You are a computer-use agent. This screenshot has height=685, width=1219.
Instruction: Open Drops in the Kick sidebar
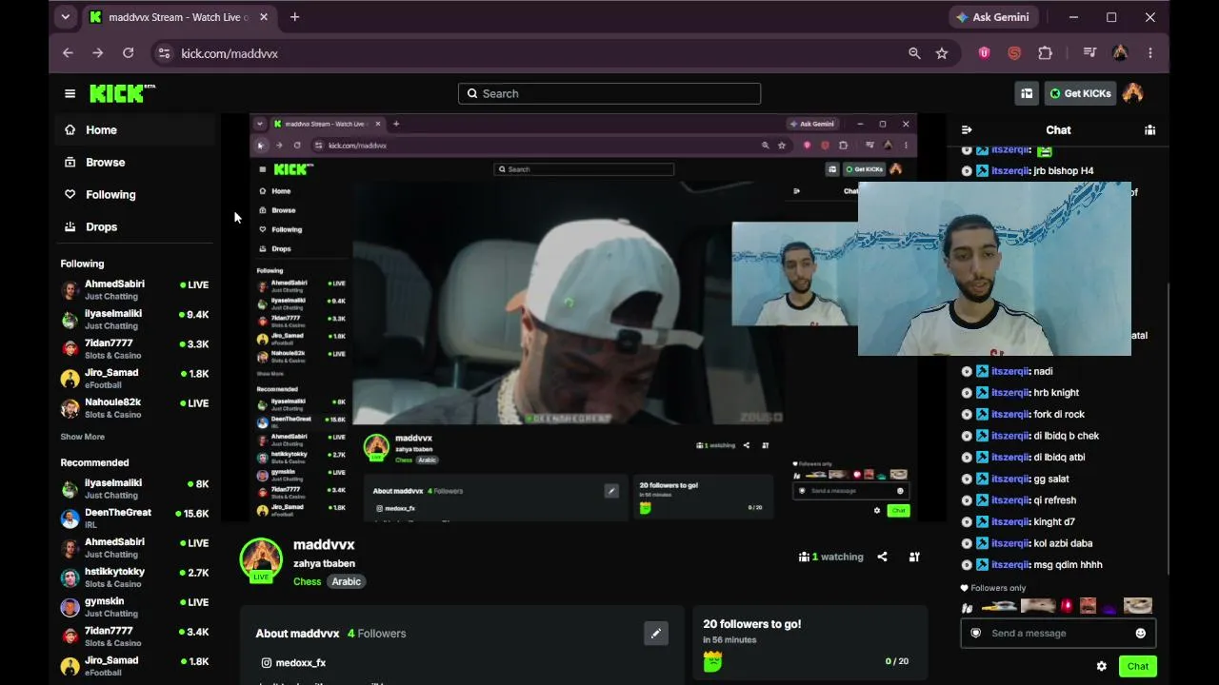pos(136,227)
